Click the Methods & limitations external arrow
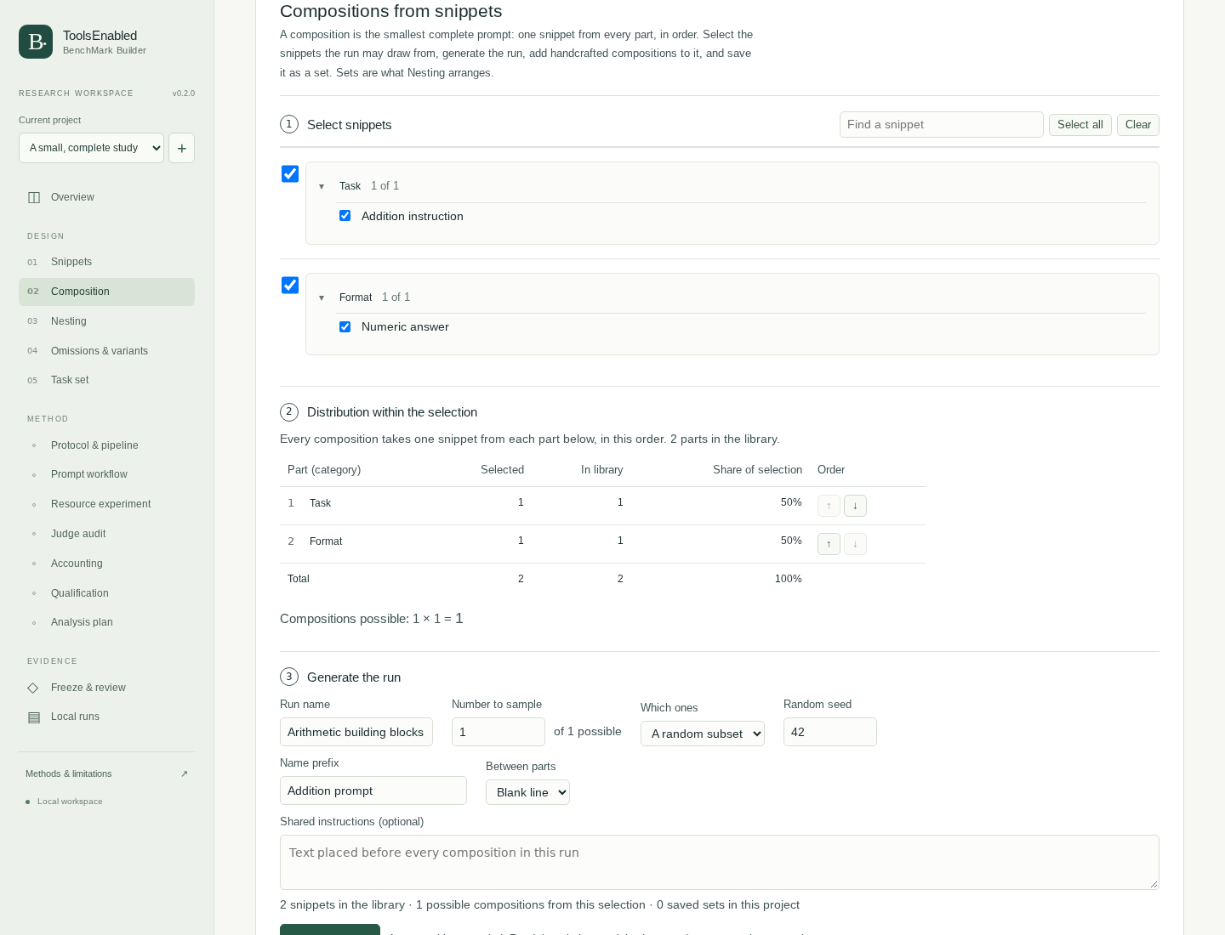The width and height of the screenshot is (1225, 935). [185, 773]
